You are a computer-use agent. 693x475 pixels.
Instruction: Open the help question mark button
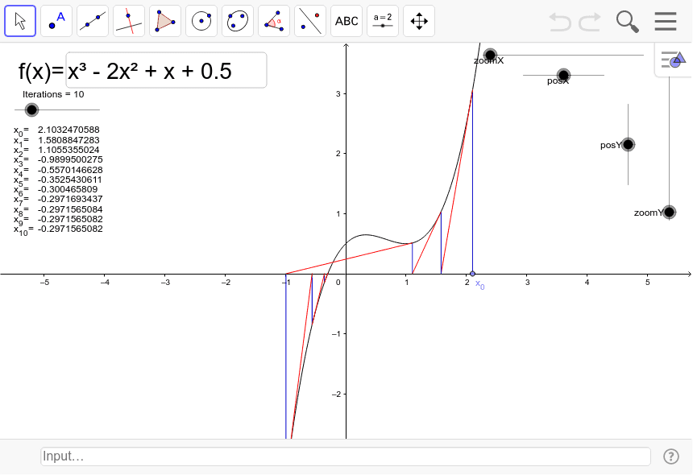(671, 456)
